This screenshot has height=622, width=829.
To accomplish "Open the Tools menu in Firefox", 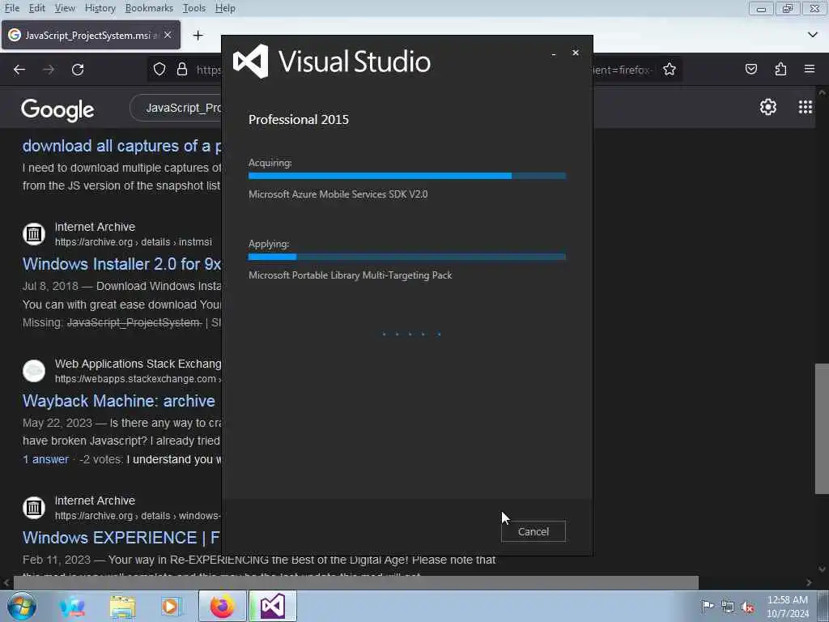I will tap(194, 8).
